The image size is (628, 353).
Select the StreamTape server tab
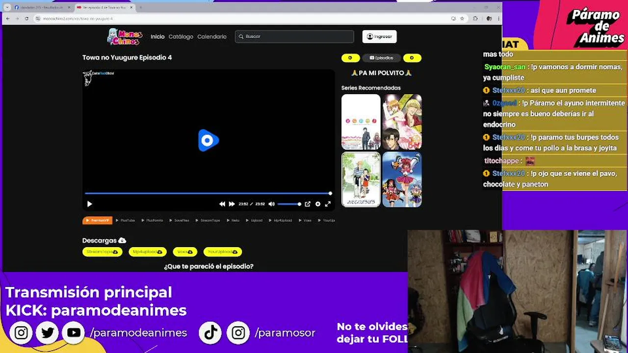point(207,221)
